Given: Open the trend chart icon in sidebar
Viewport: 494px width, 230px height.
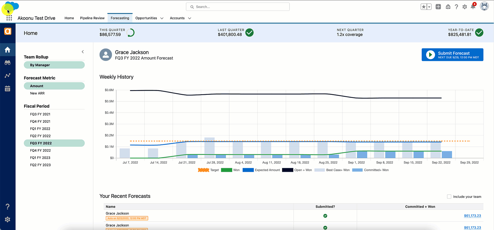Looking at the screenshot, I should pos(7,76).
